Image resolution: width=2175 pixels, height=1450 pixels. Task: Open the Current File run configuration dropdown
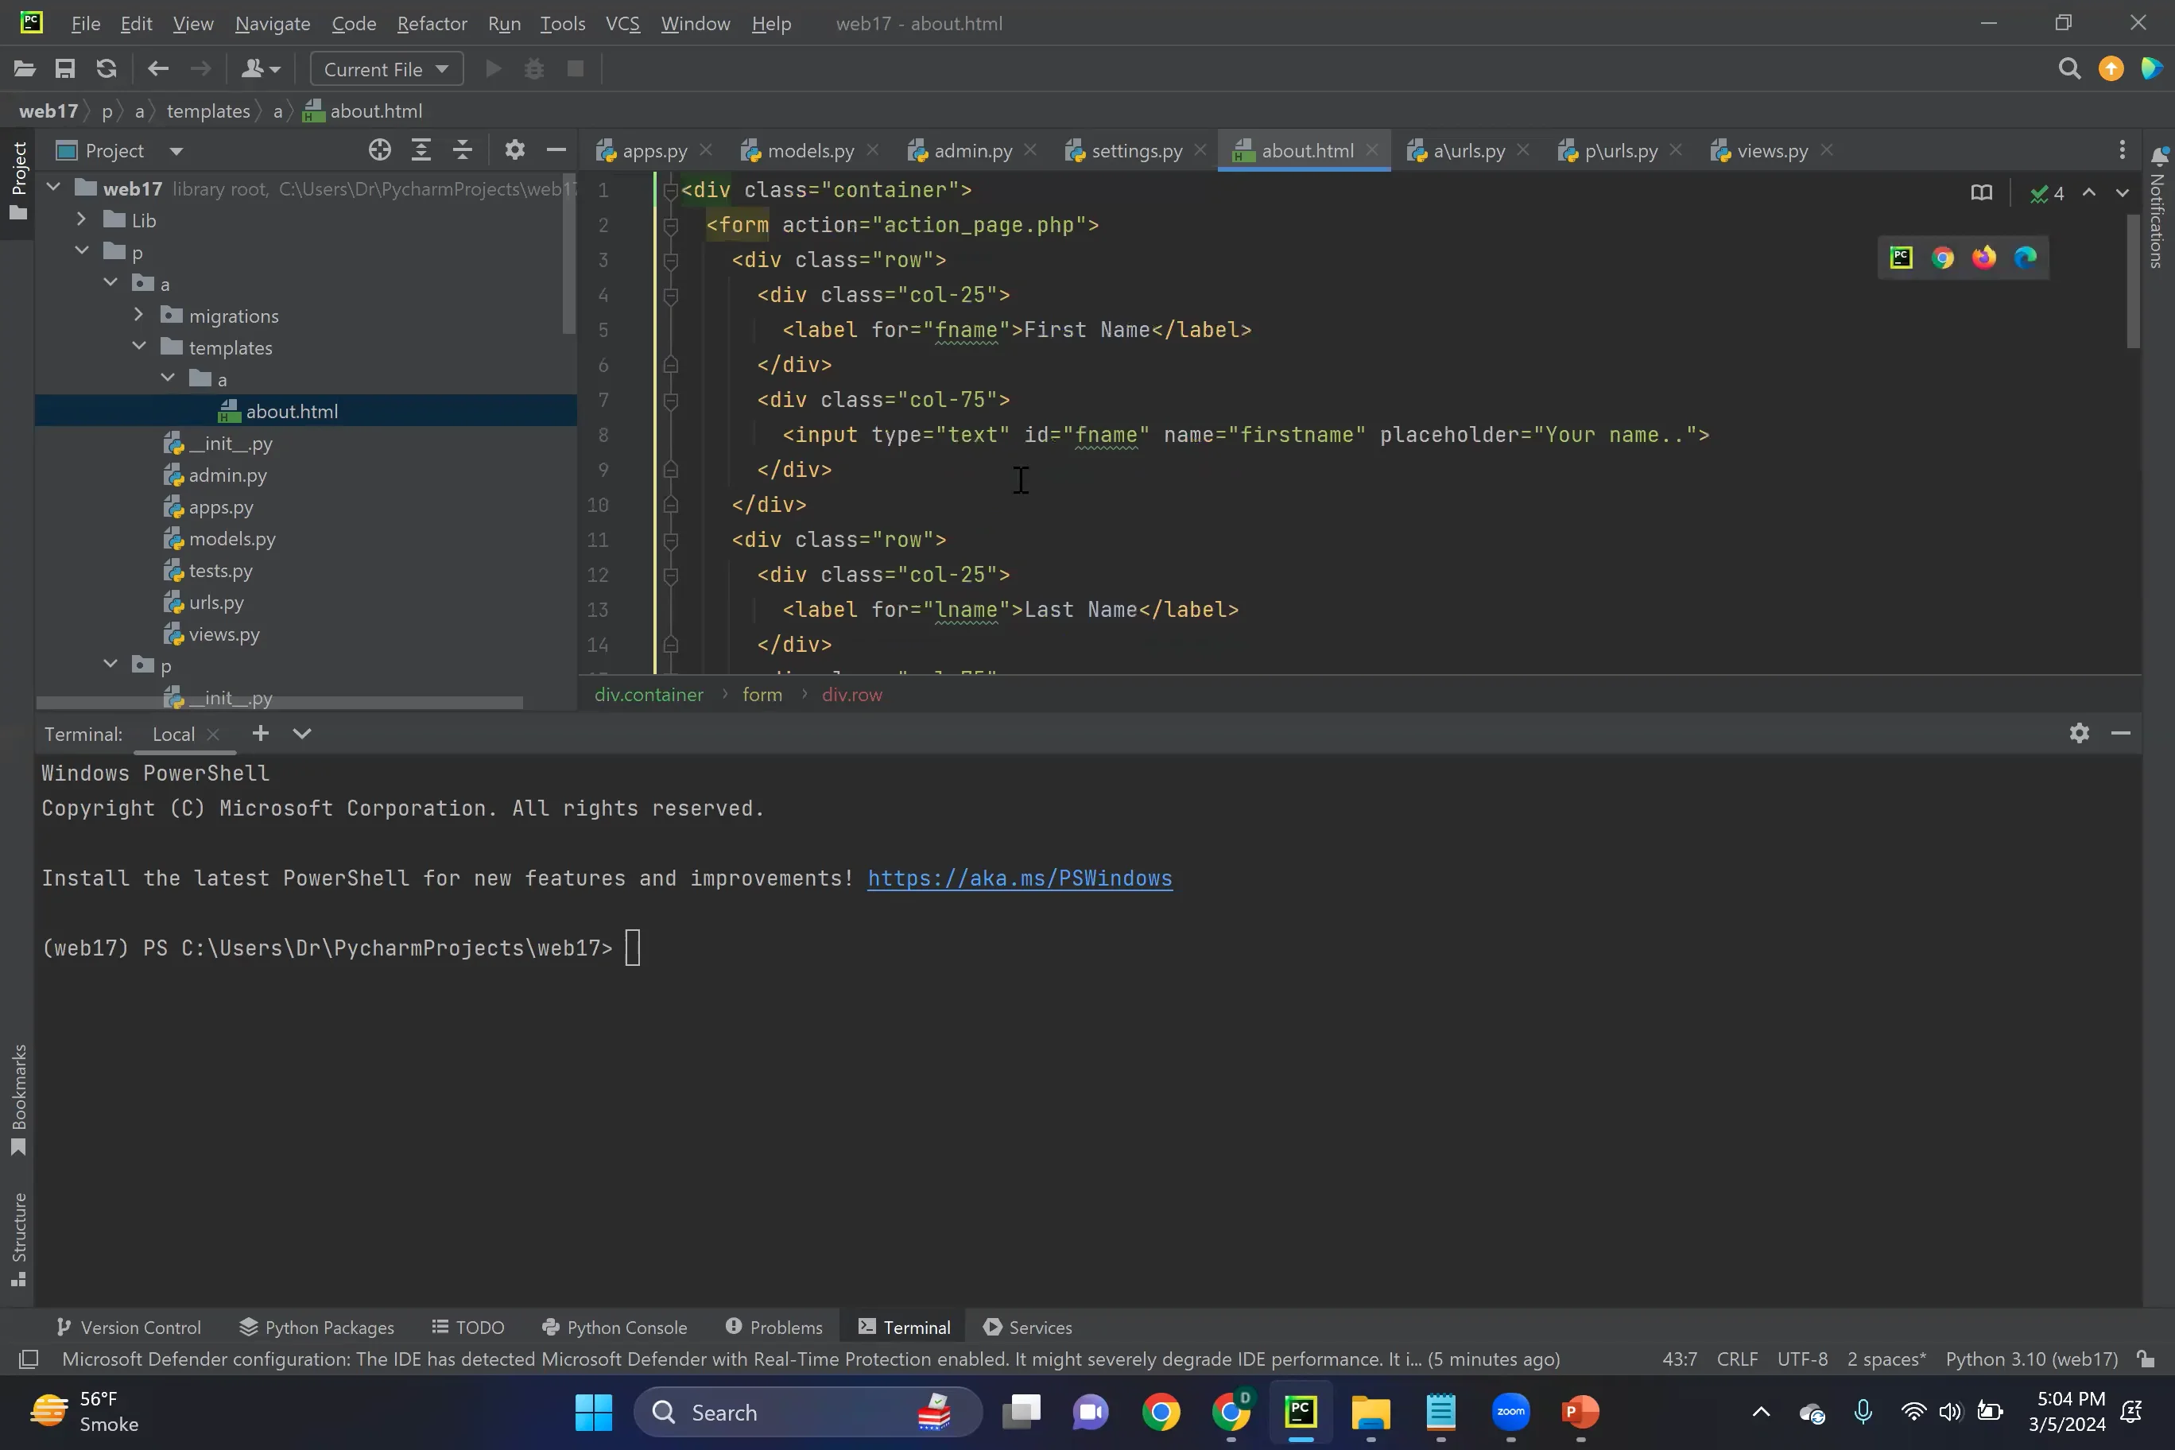(x=386, y=69)
